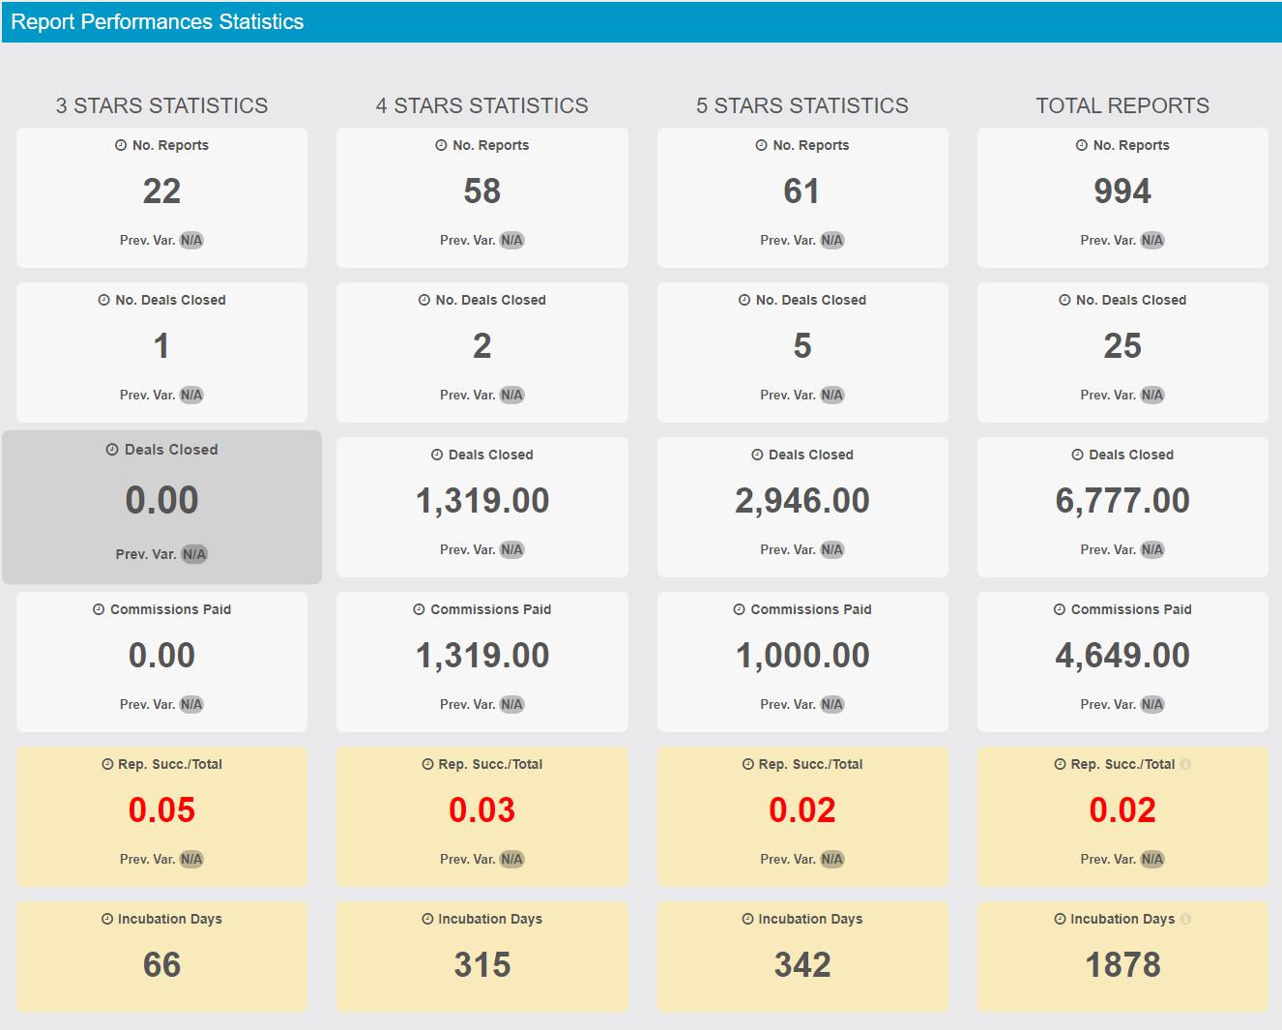Click the 1878 Incubation Days value
This screenshot has height=1030, width=1282.
point(1122,964)
